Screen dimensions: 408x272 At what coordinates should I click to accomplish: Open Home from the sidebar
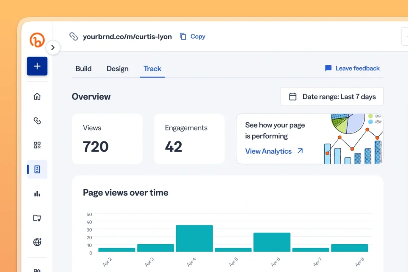37,96
